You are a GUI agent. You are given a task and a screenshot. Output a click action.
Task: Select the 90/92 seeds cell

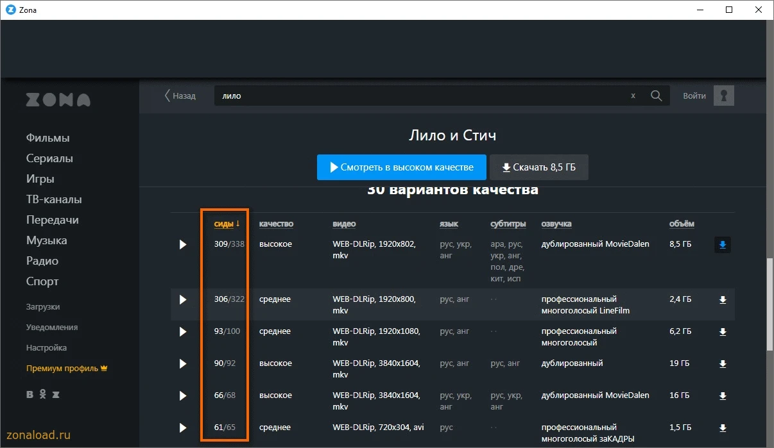225,363
